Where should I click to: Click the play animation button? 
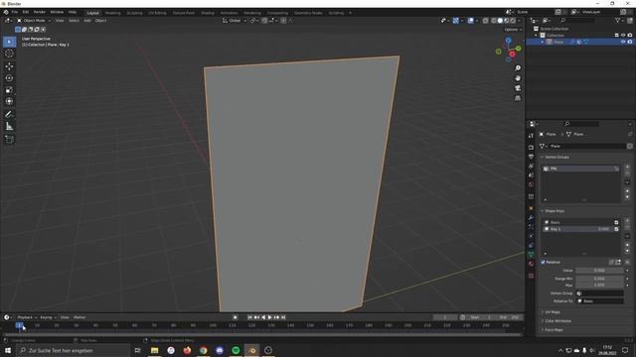click(269, 317)
